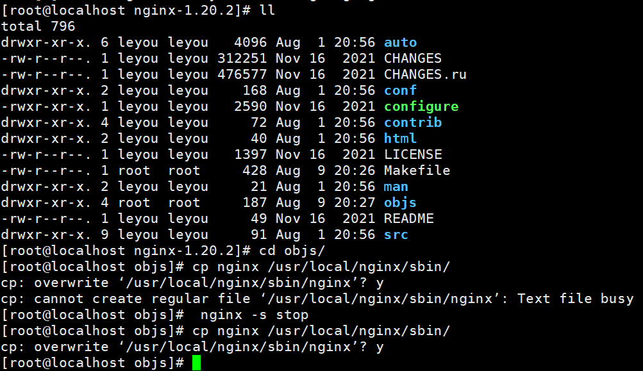This screenshot has width=643, height=371.
Task: Select the blue 'objs' directory name
Action: pos(400,202)
